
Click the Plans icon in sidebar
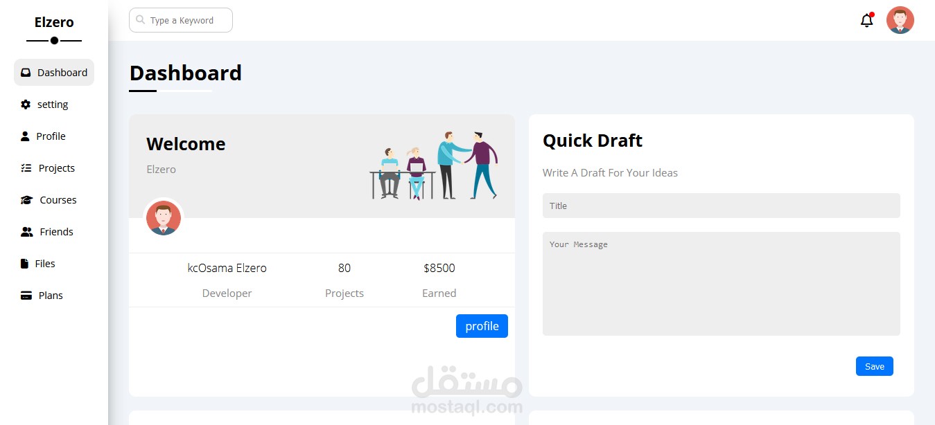point(26,295)
